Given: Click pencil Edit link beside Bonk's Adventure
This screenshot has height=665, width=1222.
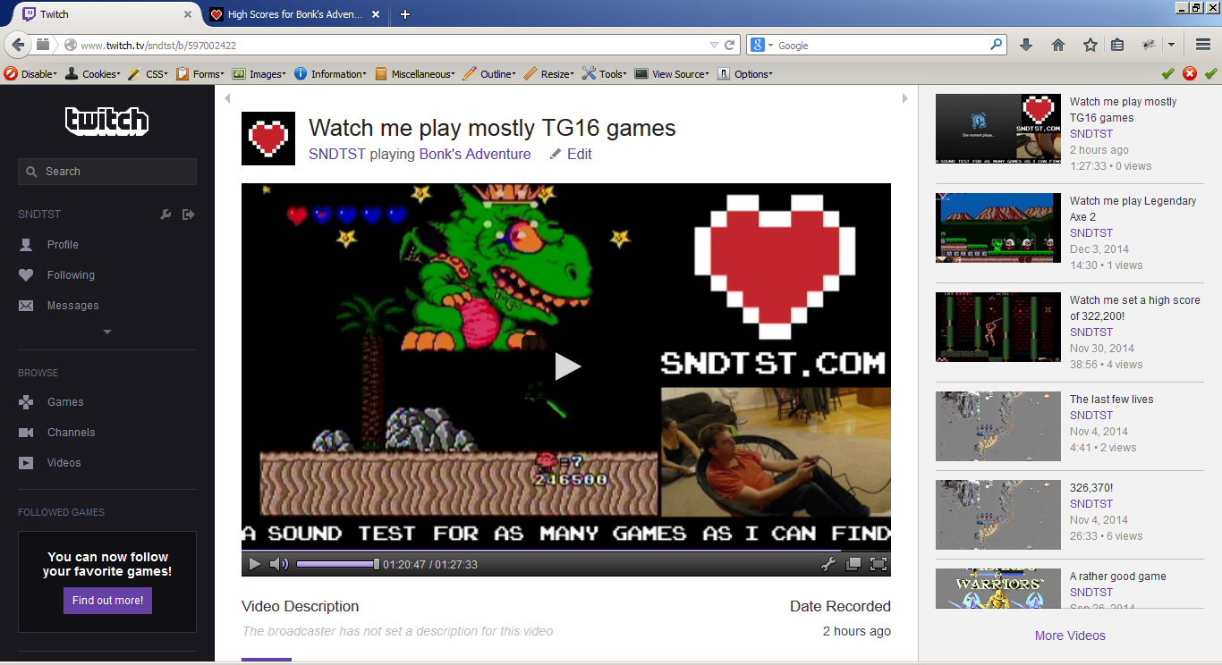Looking at the screenshot, I should [570, 154].
